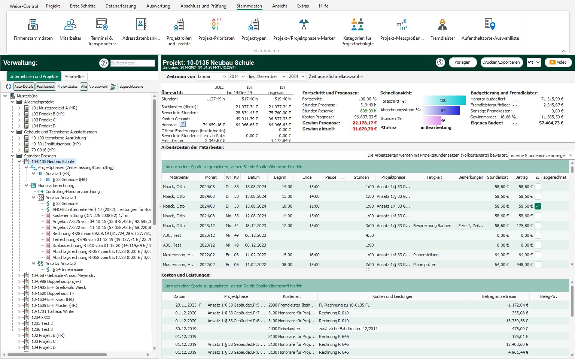
Task: Uncheck the checked ZL box at 10:00 row
Action: click(x=538, y=206)
